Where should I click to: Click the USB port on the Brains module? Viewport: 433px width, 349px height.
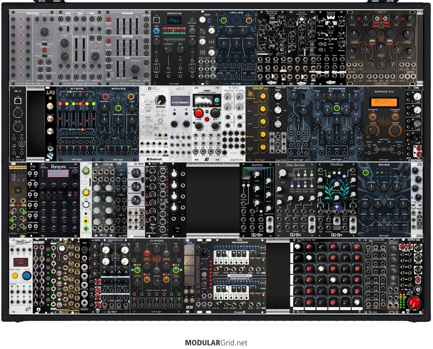click(157, 20)
